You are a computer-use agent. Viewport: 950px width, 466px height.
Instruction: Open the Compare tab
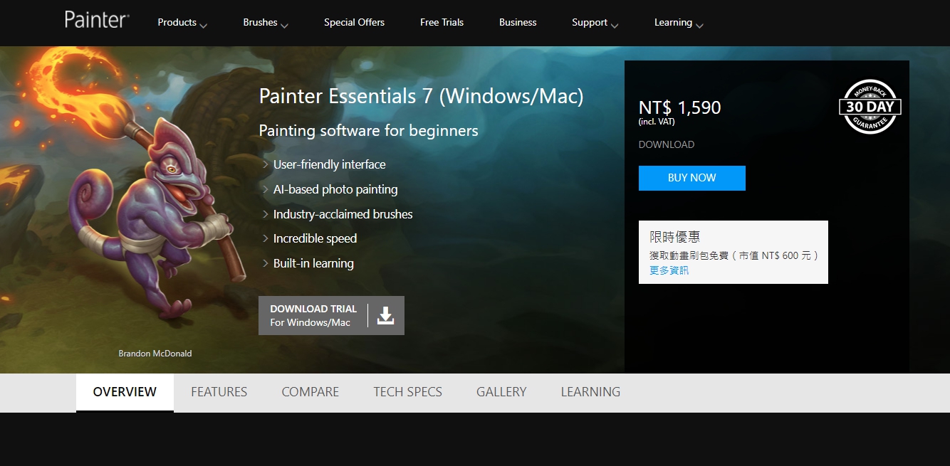310,392
